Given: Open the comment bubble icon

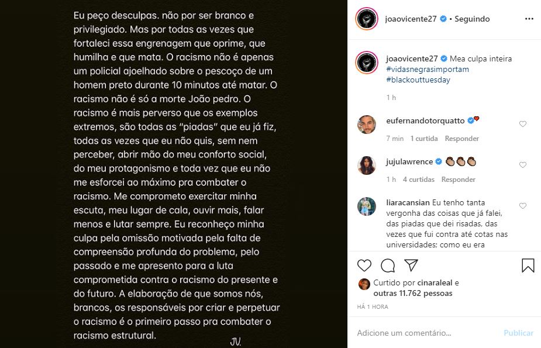Looking at the screenshot, I should point(388,266).
